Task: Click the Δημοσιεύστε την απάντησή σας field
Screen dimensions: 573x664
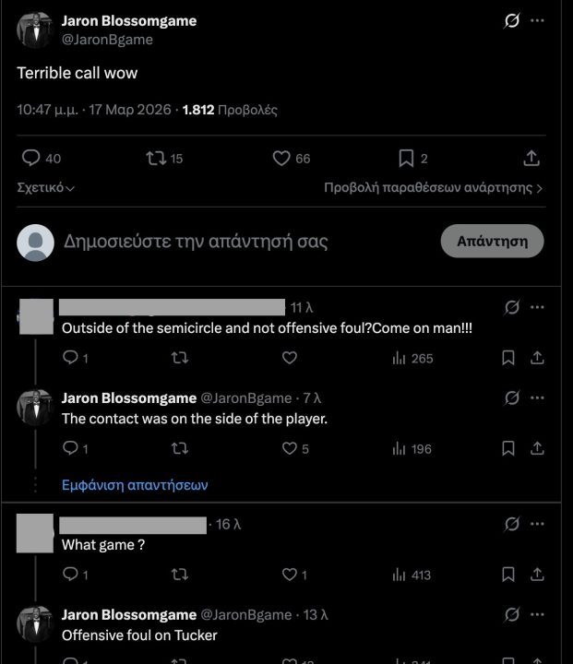Action: coord(196,242)
